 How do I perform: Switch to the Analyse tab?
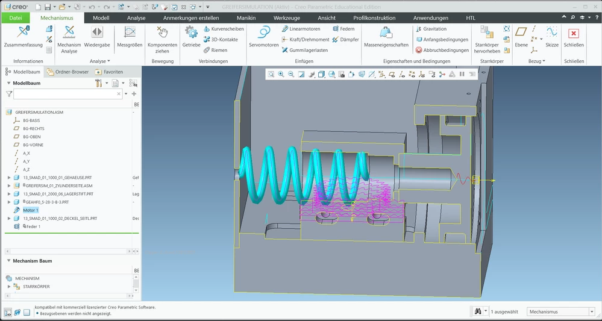coord(136,17)
